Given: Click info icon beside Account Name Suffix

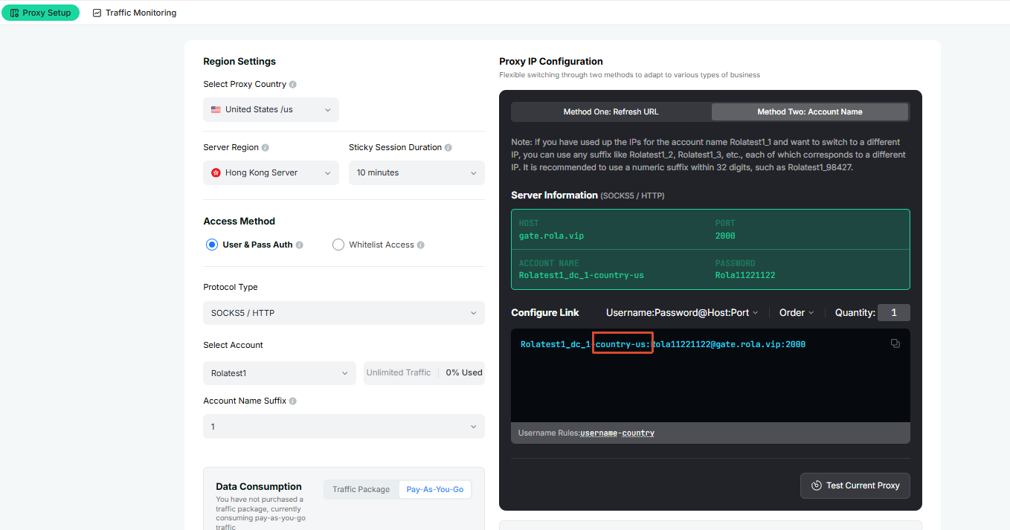Looking at the screenshot, I should pos(293,401).
